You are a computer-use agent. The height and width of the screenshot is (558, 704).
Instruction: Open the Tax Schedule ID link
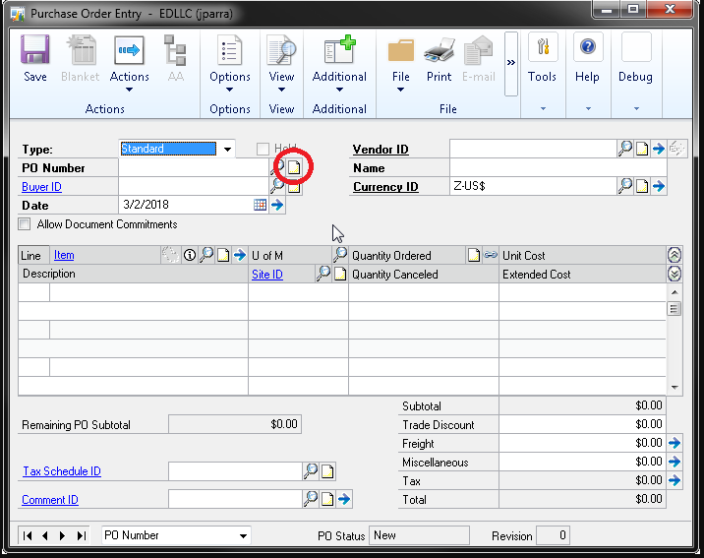pyautogui.click(x=62, y=471)
